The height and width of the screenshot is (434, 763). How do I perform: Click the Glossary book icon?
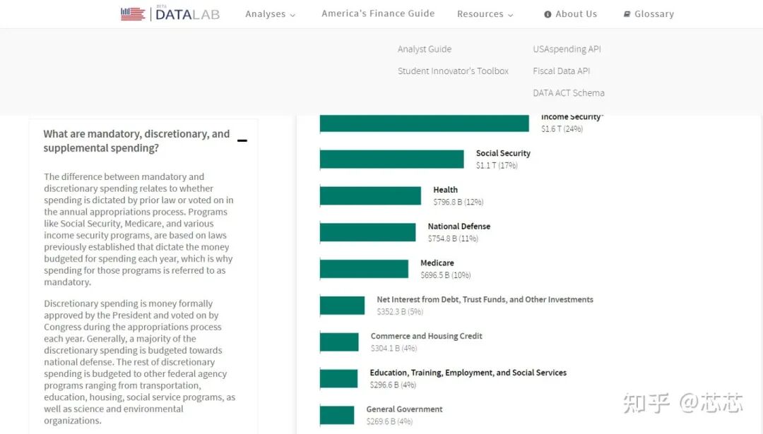point(627,14)
